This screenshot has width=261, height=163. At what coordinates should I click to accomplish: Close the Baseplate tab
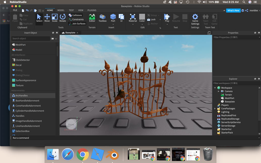(x=77, y=33)
